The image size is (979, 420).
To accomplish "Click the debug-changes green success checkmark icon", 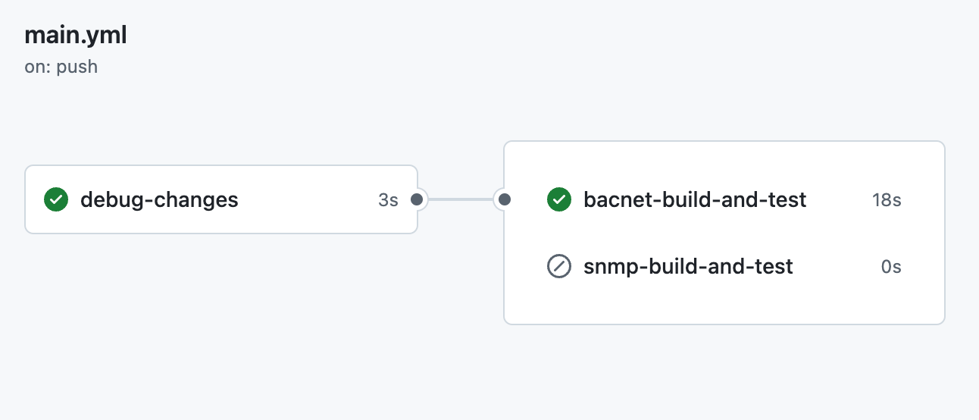I will click(55, 199).
